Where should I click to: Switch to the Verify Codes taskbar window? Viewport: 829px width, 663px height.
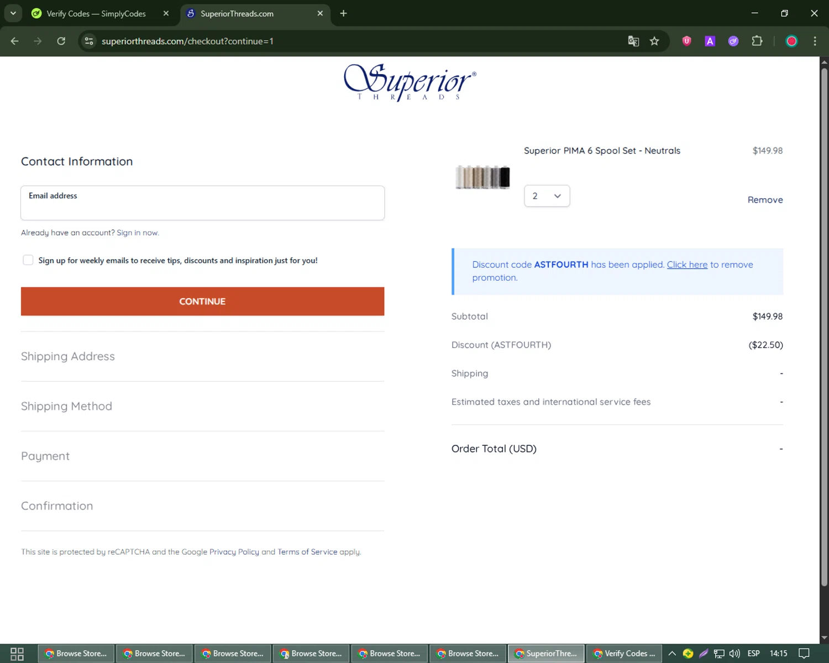point(624,654)
